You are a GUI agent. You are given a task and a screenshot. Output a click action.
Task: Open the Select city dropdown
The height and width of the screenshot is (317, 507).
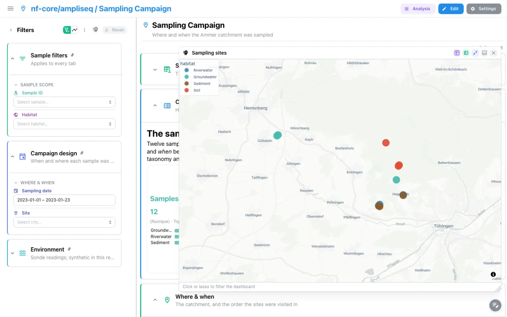(x=64, y=222)
